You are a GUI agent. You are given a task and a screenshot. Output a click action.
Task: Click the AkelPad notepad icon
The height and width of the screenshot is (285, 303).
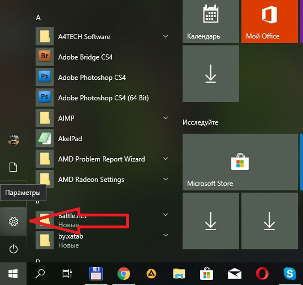(x=45, y=138)
